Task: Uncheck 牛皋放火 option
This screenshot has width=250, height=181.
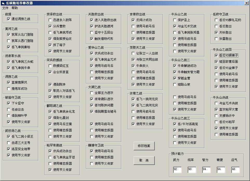Action: tap(133, 66)
